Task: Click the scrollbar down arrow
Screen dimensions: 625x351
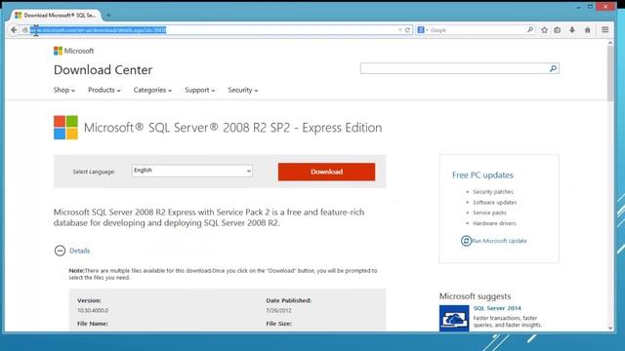Action: (610, 328)
